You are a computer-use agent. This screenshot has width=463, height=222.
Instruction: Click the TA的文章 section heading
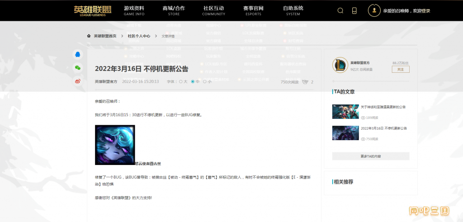[344, 92]
